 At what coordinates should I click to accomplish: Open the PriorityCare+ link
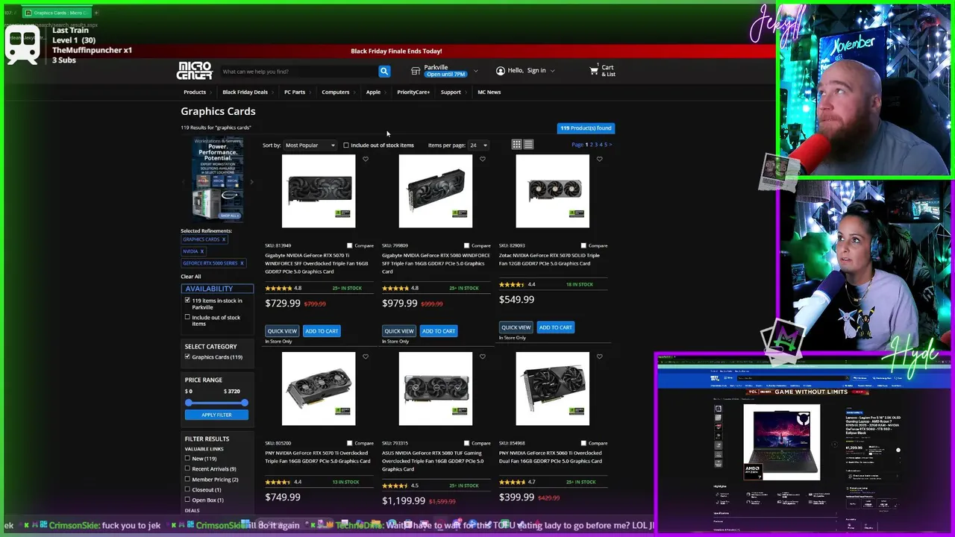tap(413, 92)
